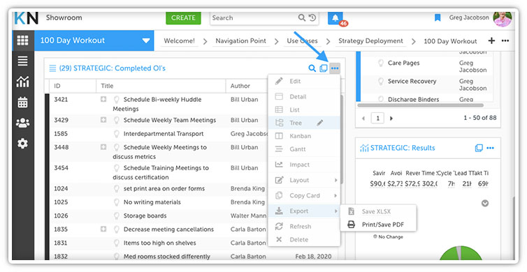The width and height of the screenshot is (527, 272).
Task: Choose Save XLSX from the Export submenu
Action: (378, 211)
